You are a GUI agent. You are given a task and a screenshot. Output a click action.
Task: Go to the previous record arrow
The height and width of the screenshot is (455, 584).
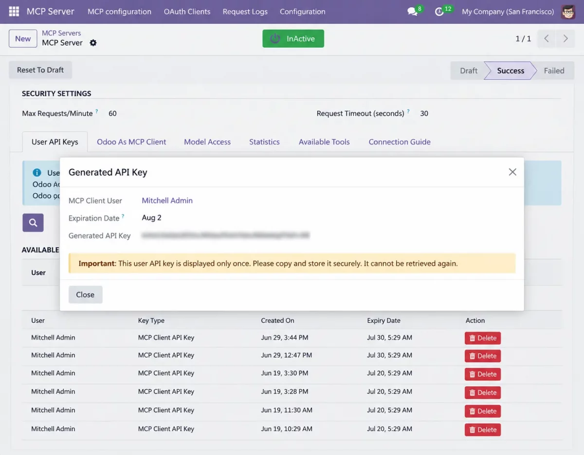coord(547,39)
